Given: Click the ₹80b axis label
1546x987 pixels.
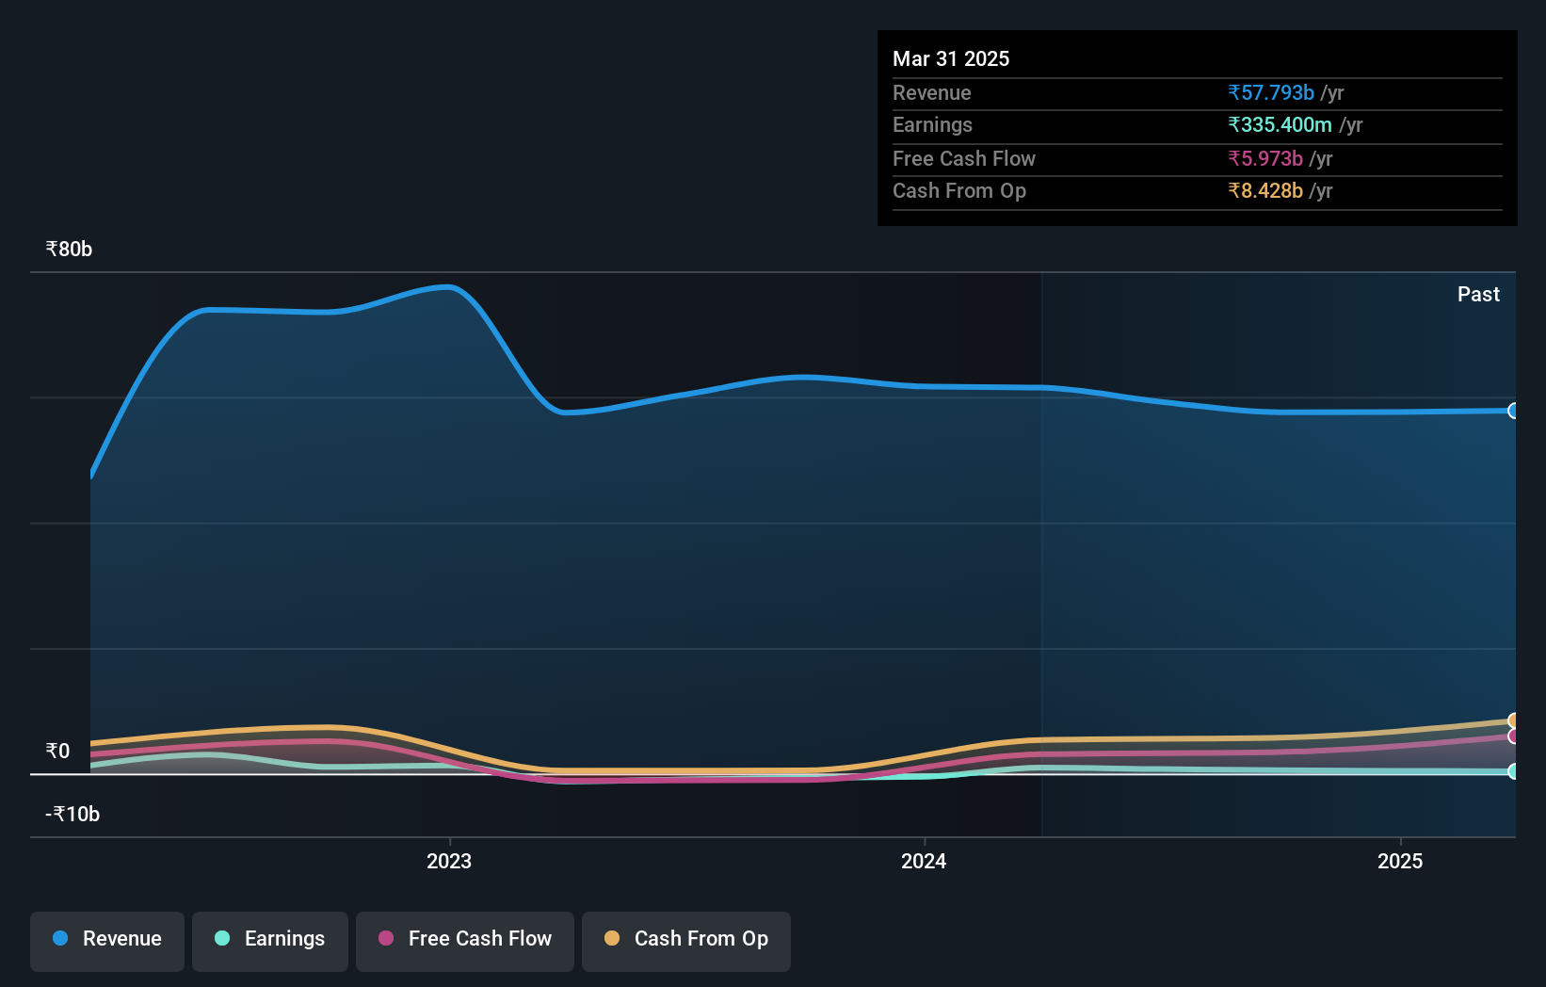Looking at the screenshot, I should (x=67, y=250).
